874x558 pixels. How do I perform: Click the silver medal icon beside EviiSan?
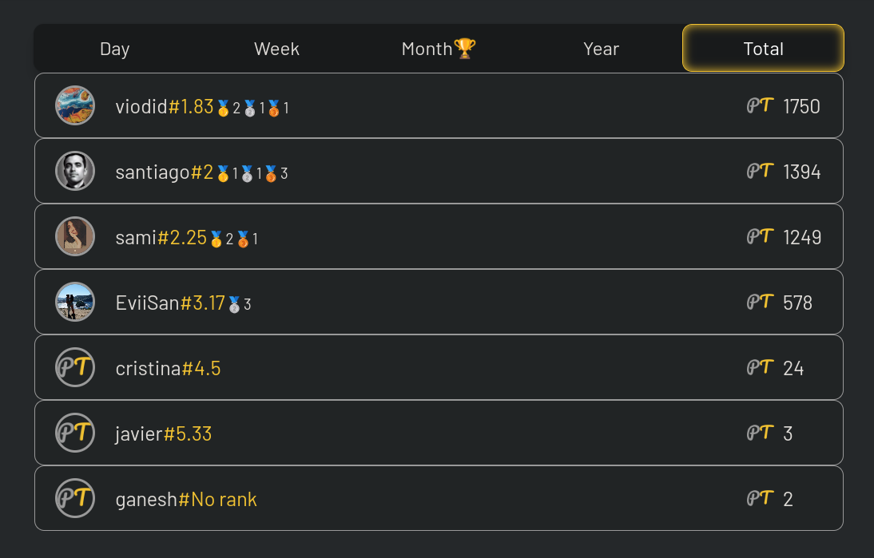pyautogui.click(x=234, y=304)
